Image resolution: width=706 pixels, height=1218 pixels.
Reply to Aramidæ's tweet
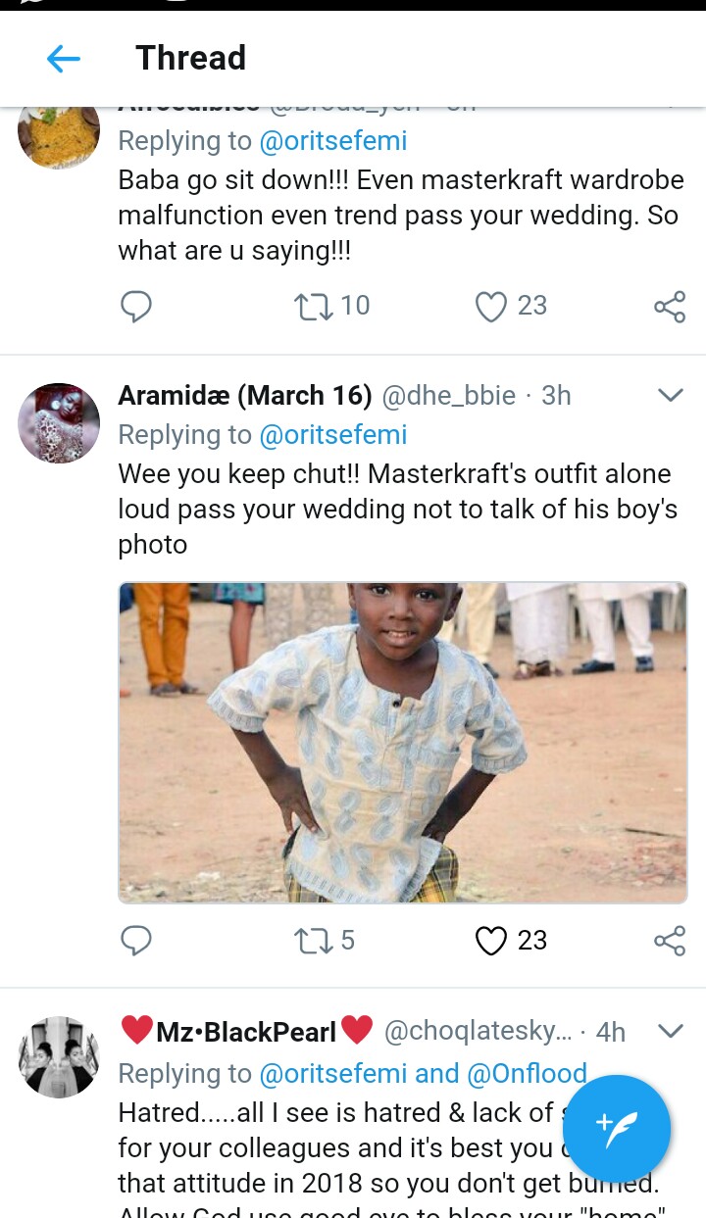pos(136,941)
